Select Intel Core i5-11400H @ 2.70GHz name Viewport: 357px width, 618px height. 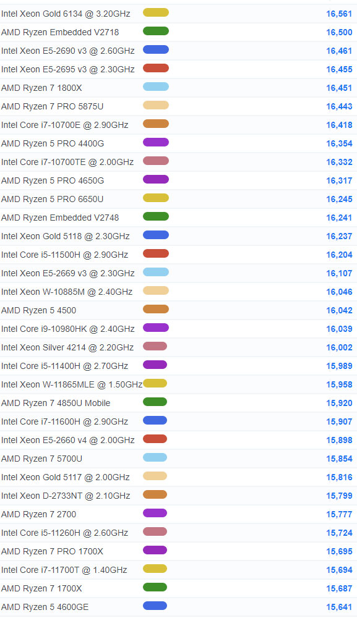coord(64,366)
